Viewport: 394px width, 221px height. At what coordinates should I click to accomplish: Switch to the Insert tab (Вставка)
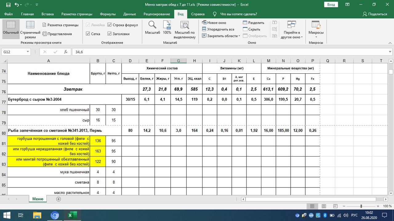click(47, 14)
